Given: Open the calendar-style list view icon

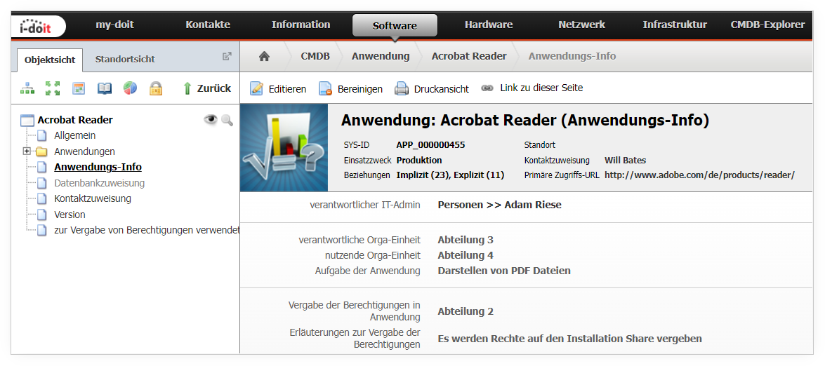Looking at the screenshot, I should pos(79,88).
